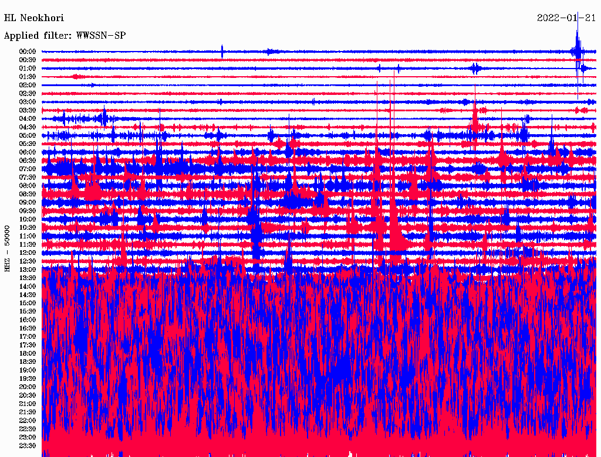The height and width of the screenshot is (457, 601).
Task: Select the 13:00 time row label
Action: pyautogui.click(x=27, y=270)
